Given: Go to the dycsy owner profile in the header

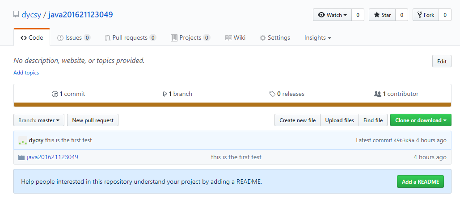Looking at the screenshot, I should click(31, 15).
